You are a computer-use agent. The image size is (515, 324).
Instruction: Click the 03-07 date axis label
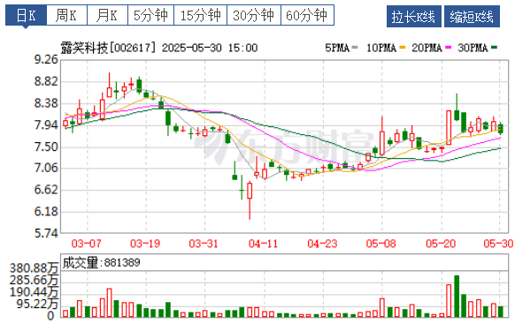pos(87,244)
